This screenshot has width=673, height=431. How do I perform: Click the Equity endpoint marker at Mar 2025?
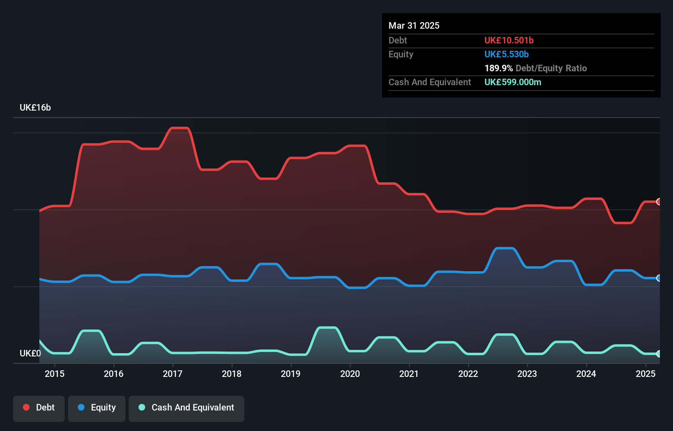[x=659, y=278]
